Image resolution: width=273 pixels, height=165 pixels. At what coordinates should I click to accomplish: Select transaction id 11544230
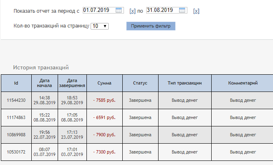(x=16, y=100)
